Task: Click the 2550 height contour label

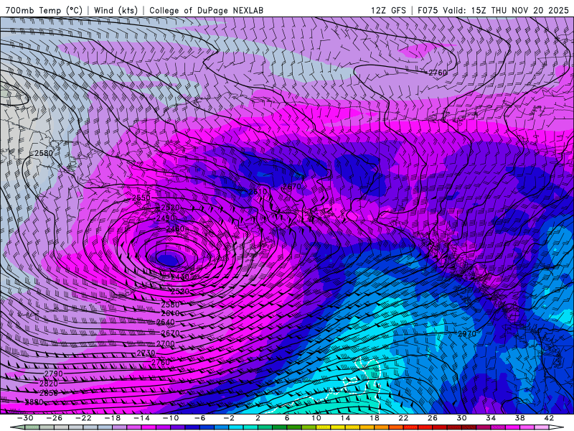Action: (x=141, y=198)
